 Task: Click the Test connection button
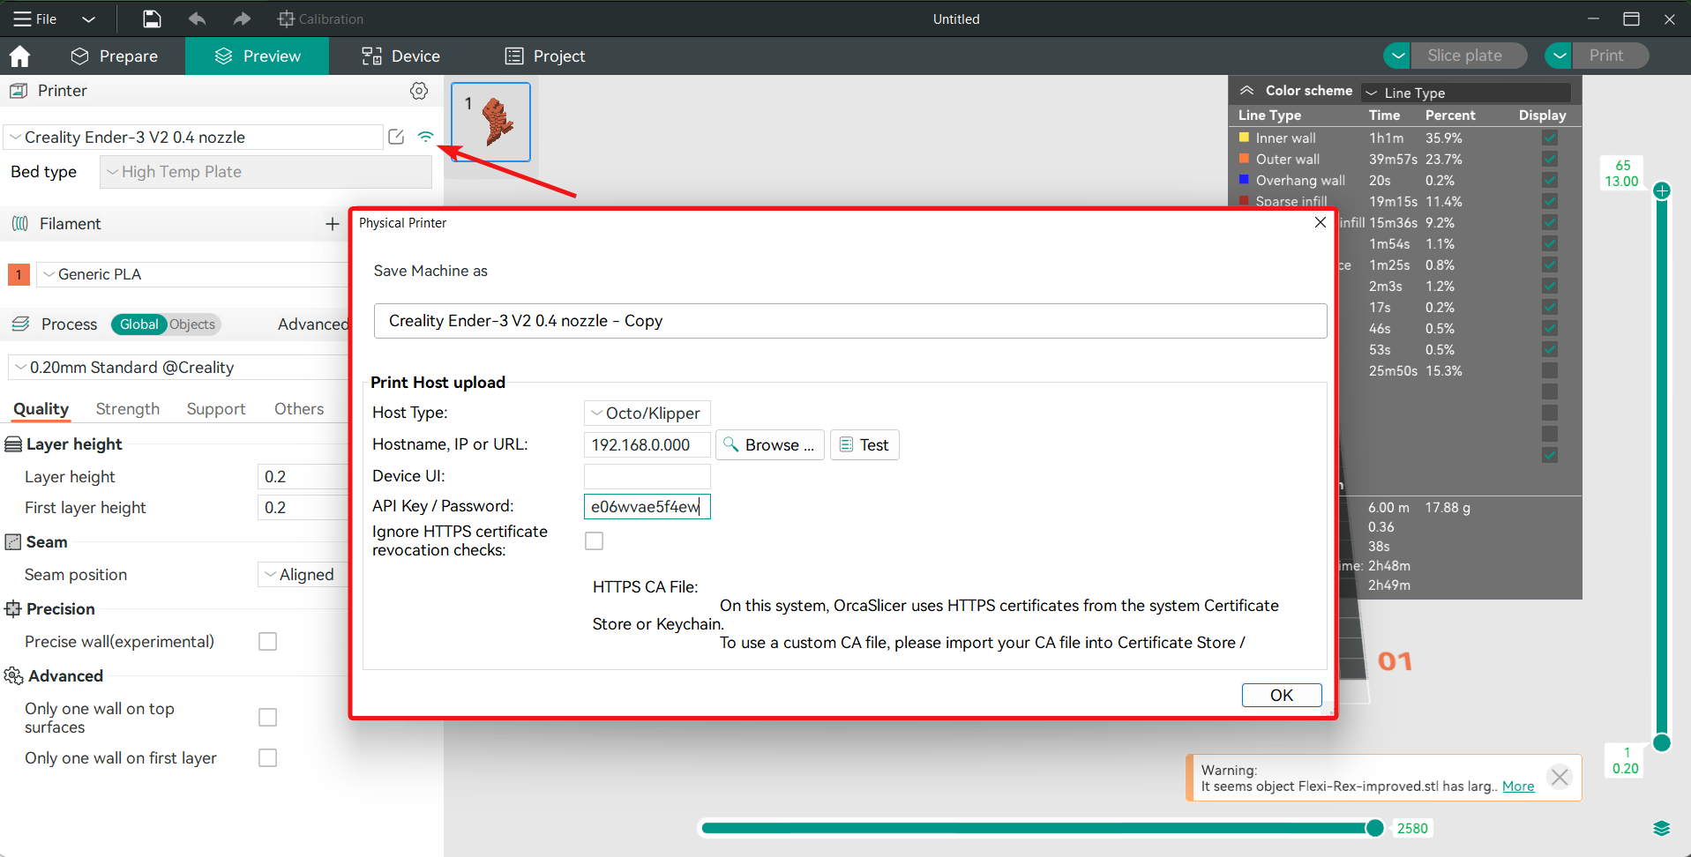pos(864,445)
